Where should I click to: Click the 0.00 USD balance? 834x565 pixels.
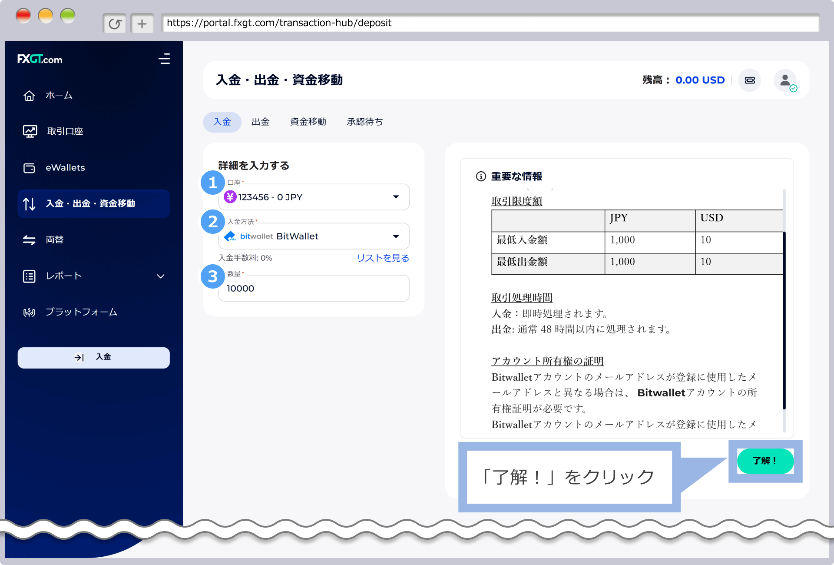click(x=700, y=80)
